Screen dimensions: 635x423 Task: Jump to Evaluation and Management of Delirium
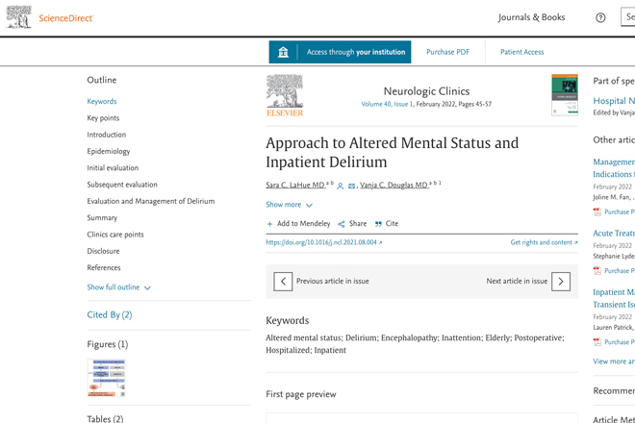(151, 201)
